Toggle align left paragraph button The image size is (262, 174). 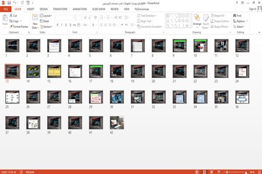click(x=101, y=25)
